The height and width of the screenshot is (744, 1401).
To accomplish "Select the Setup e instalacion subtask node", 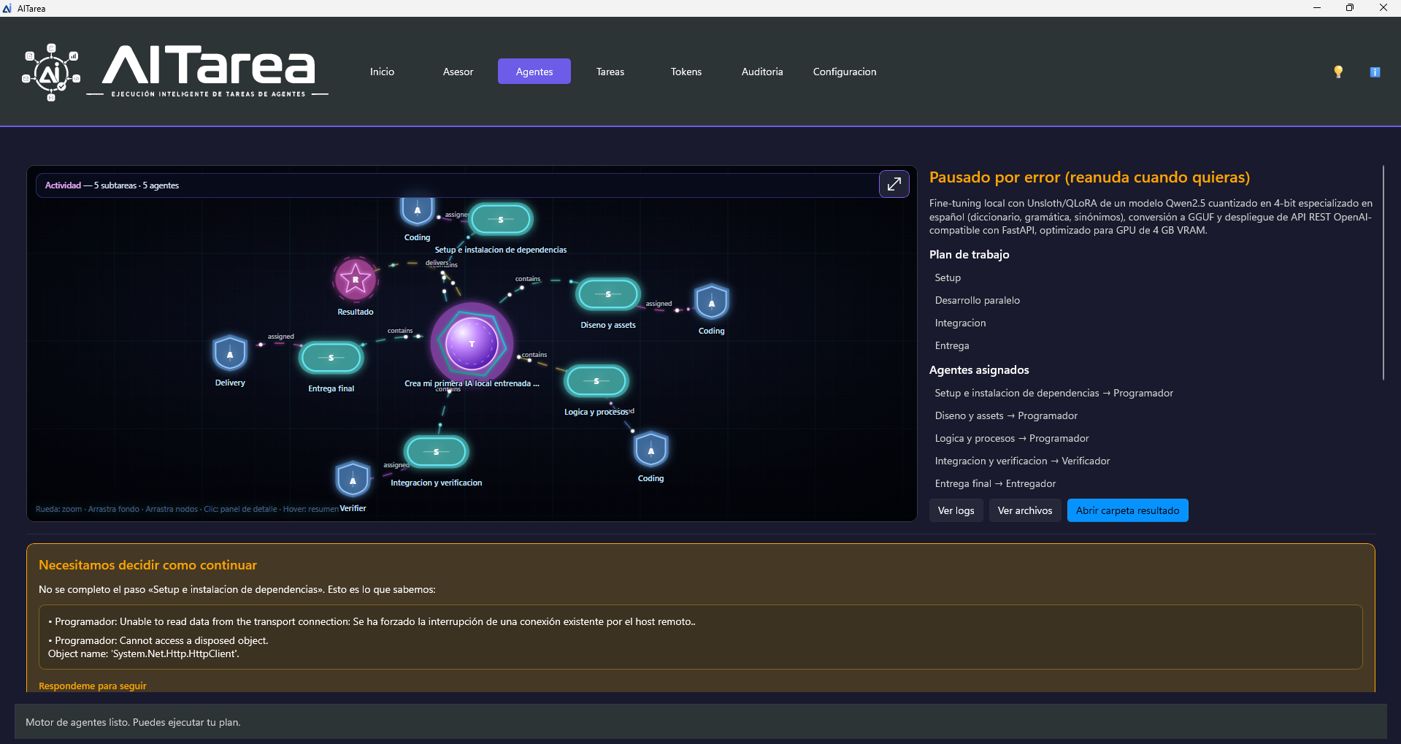I will pos(501,219).
